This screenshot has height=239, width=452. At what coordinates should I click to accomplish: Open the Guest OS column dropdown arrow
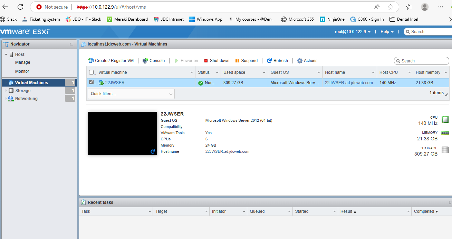[x=319, y=72]
